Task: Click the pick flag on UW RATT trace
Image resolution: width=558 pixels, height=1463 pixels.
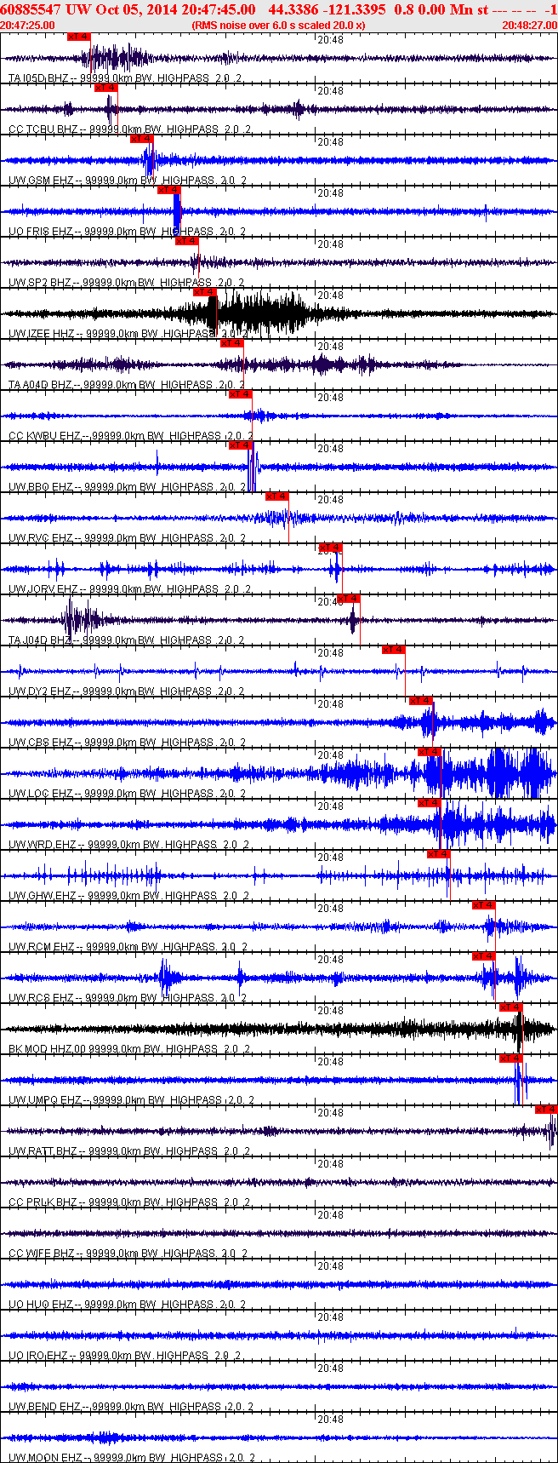Action: (x=546, y=1110)
